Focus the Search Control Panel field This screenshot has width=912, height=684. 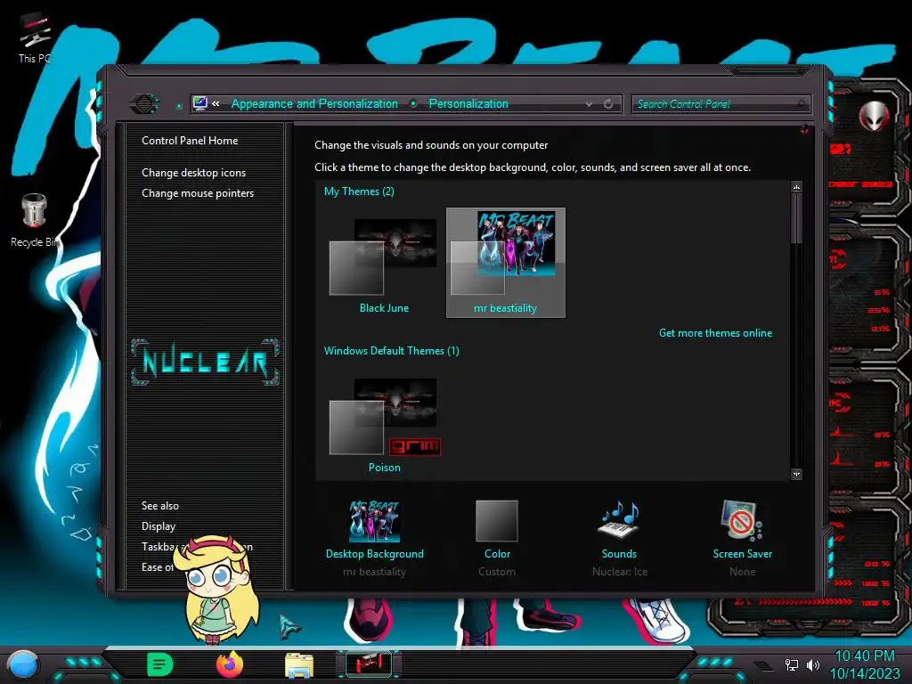720,104
